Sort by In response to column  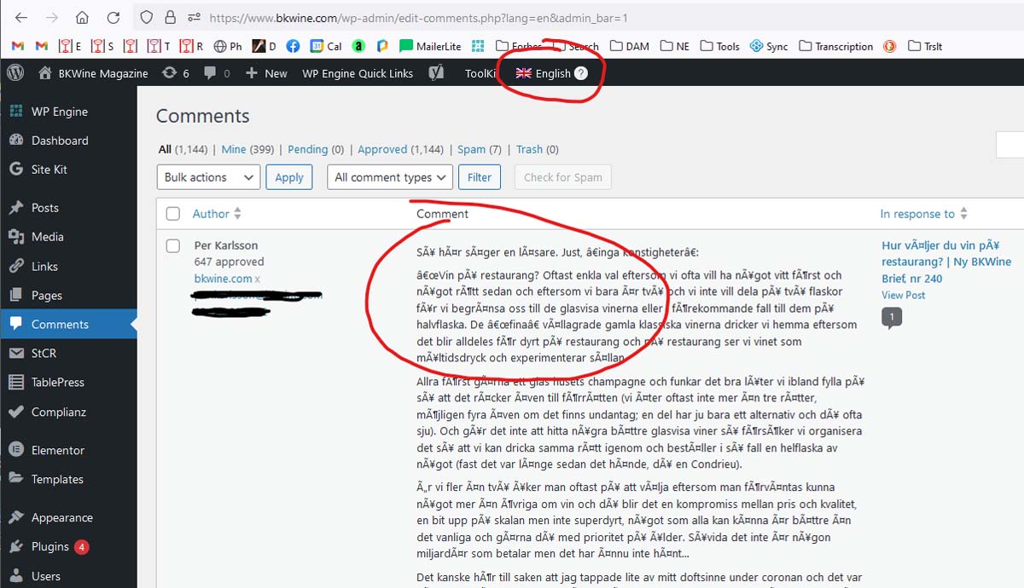pos(923,214)
